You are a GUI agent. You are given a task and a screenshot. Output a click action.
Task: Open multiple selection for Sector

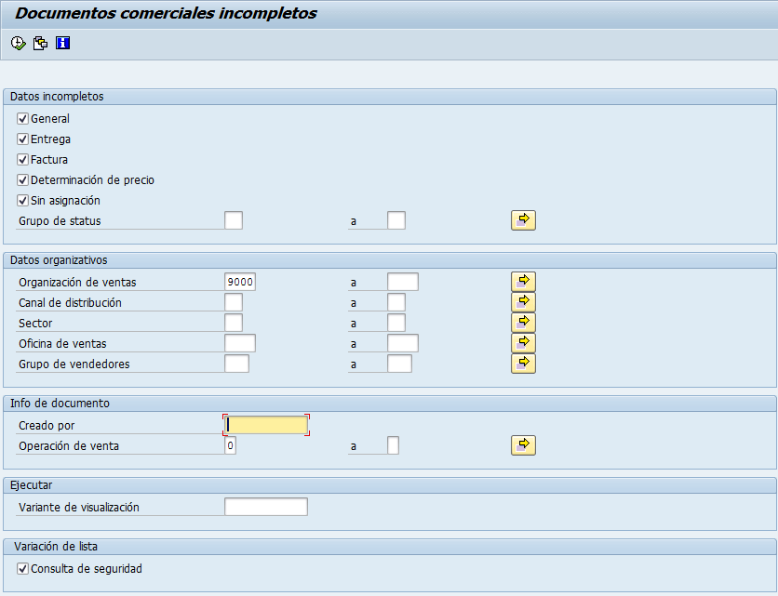click(x=523, y=323)
